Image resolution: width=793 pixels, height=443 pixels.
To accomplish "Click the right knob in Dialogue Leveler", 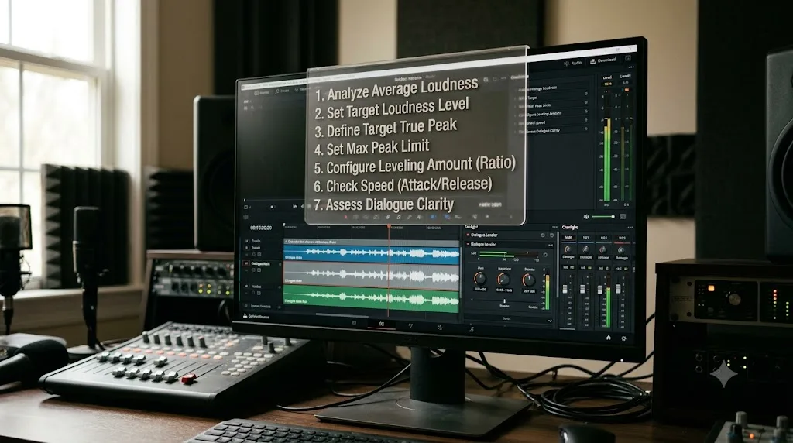I will (x=529, y=280).
